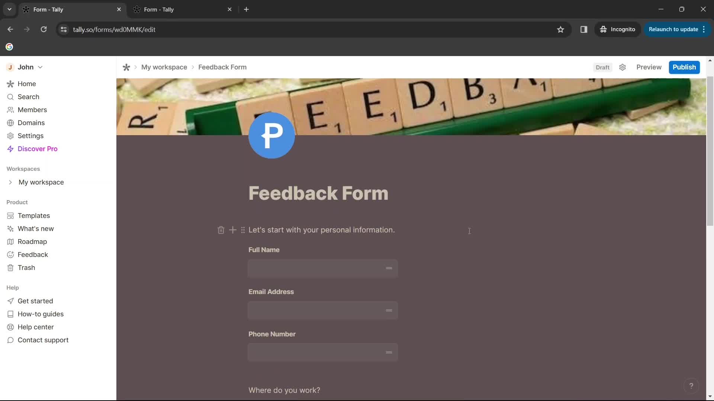Expand the workspace dropdown arrow

coord(10,182)
